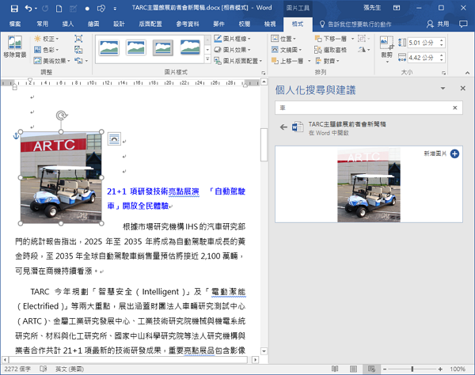Switch to Print Layout view in status bar

tap(353, 369)
